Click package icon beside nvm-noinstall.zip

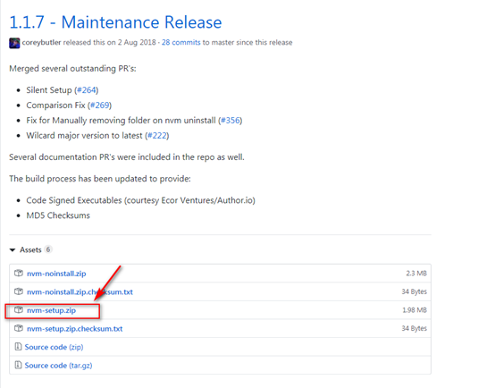[19, 273]
